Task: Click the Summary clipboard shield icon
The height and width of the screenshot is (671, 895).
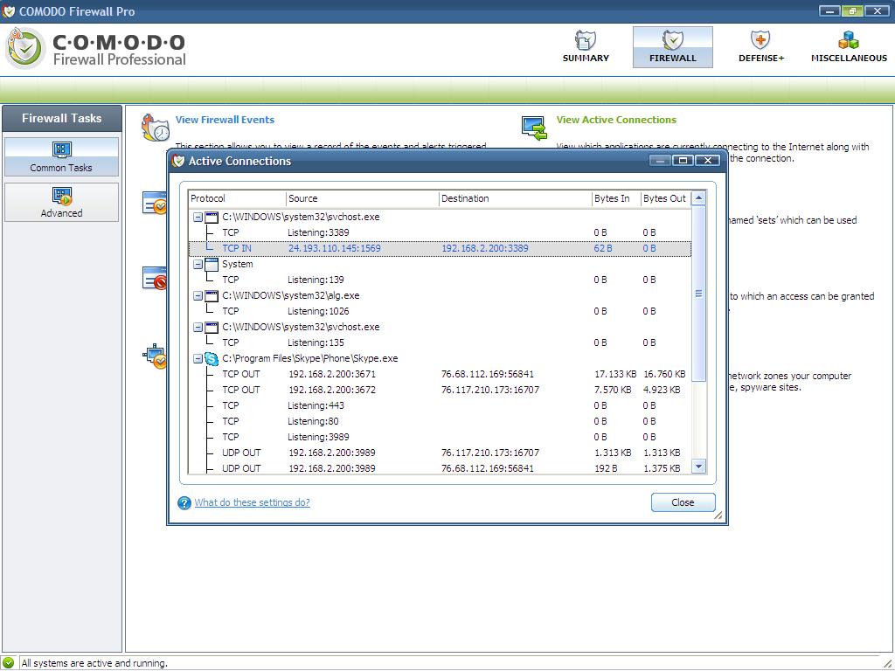Action: pos(585,40)
